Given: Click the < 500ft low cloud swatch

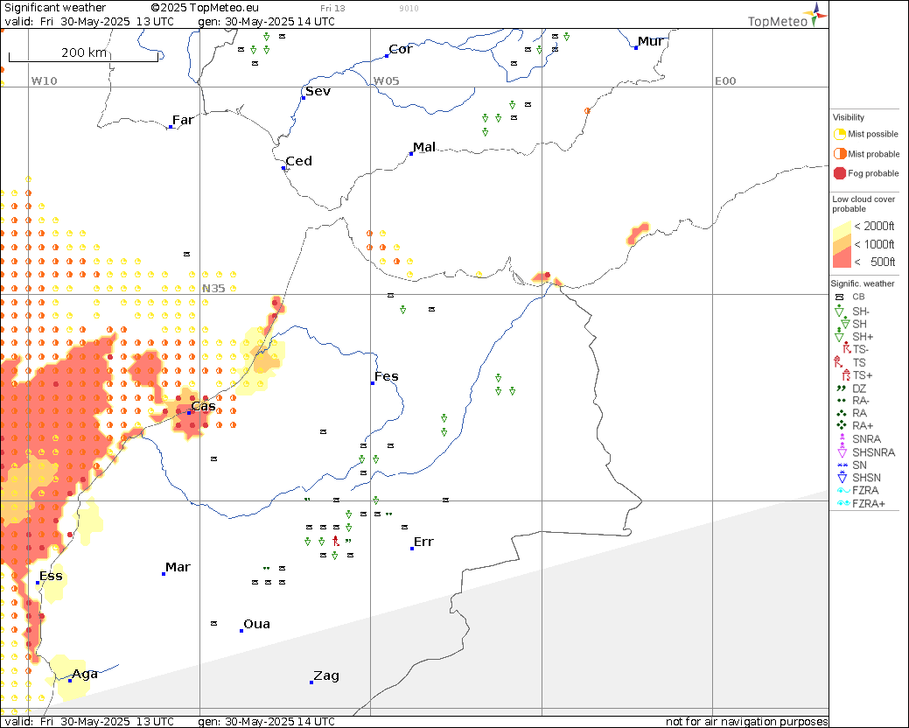Looking at the screenshot, I should tap(842, 259).
